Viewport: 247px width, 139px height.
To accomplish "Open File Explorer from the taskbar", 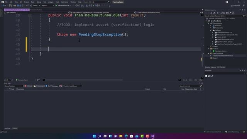I will 121,136.
